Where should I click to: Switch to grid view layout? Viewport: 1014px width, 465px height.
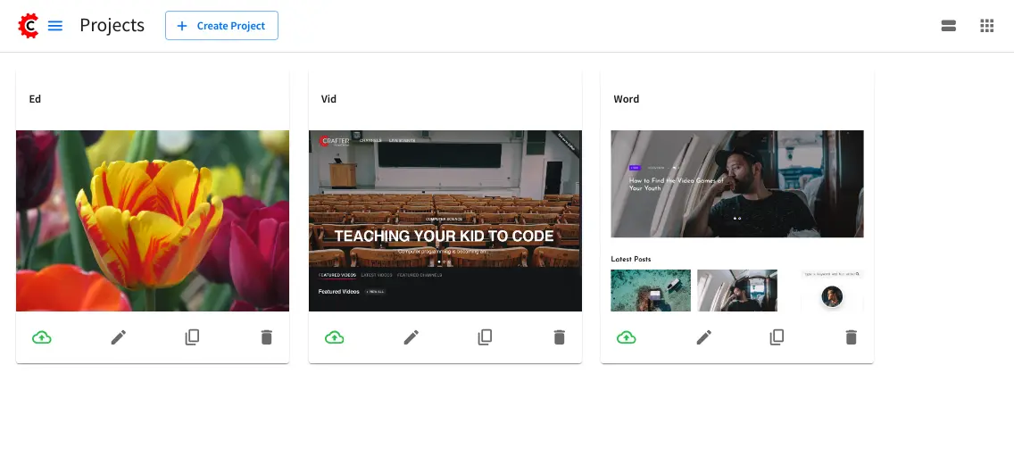click(x=986, y=26)
